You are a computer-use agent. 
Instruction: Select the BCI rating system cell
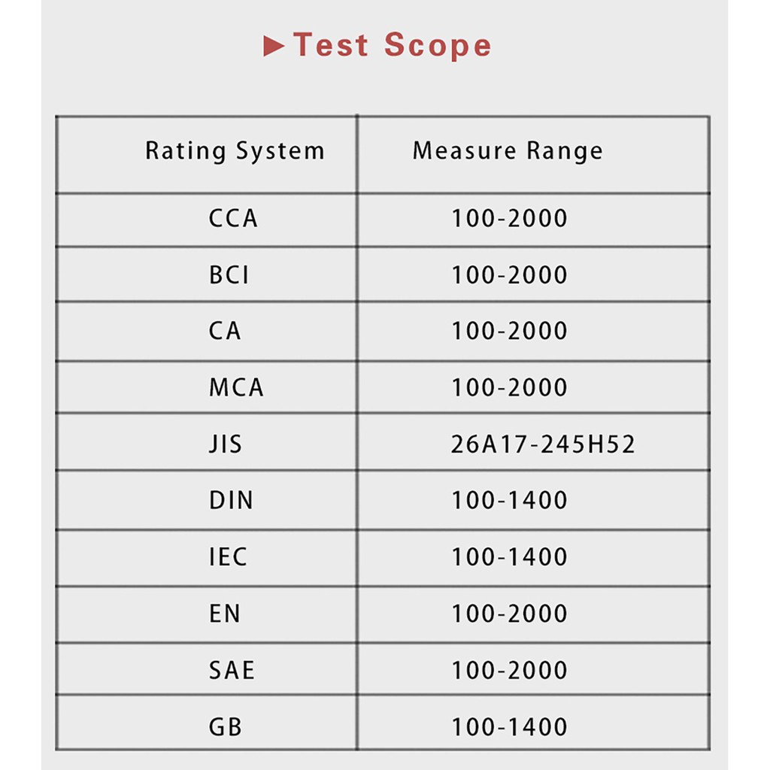229,275
